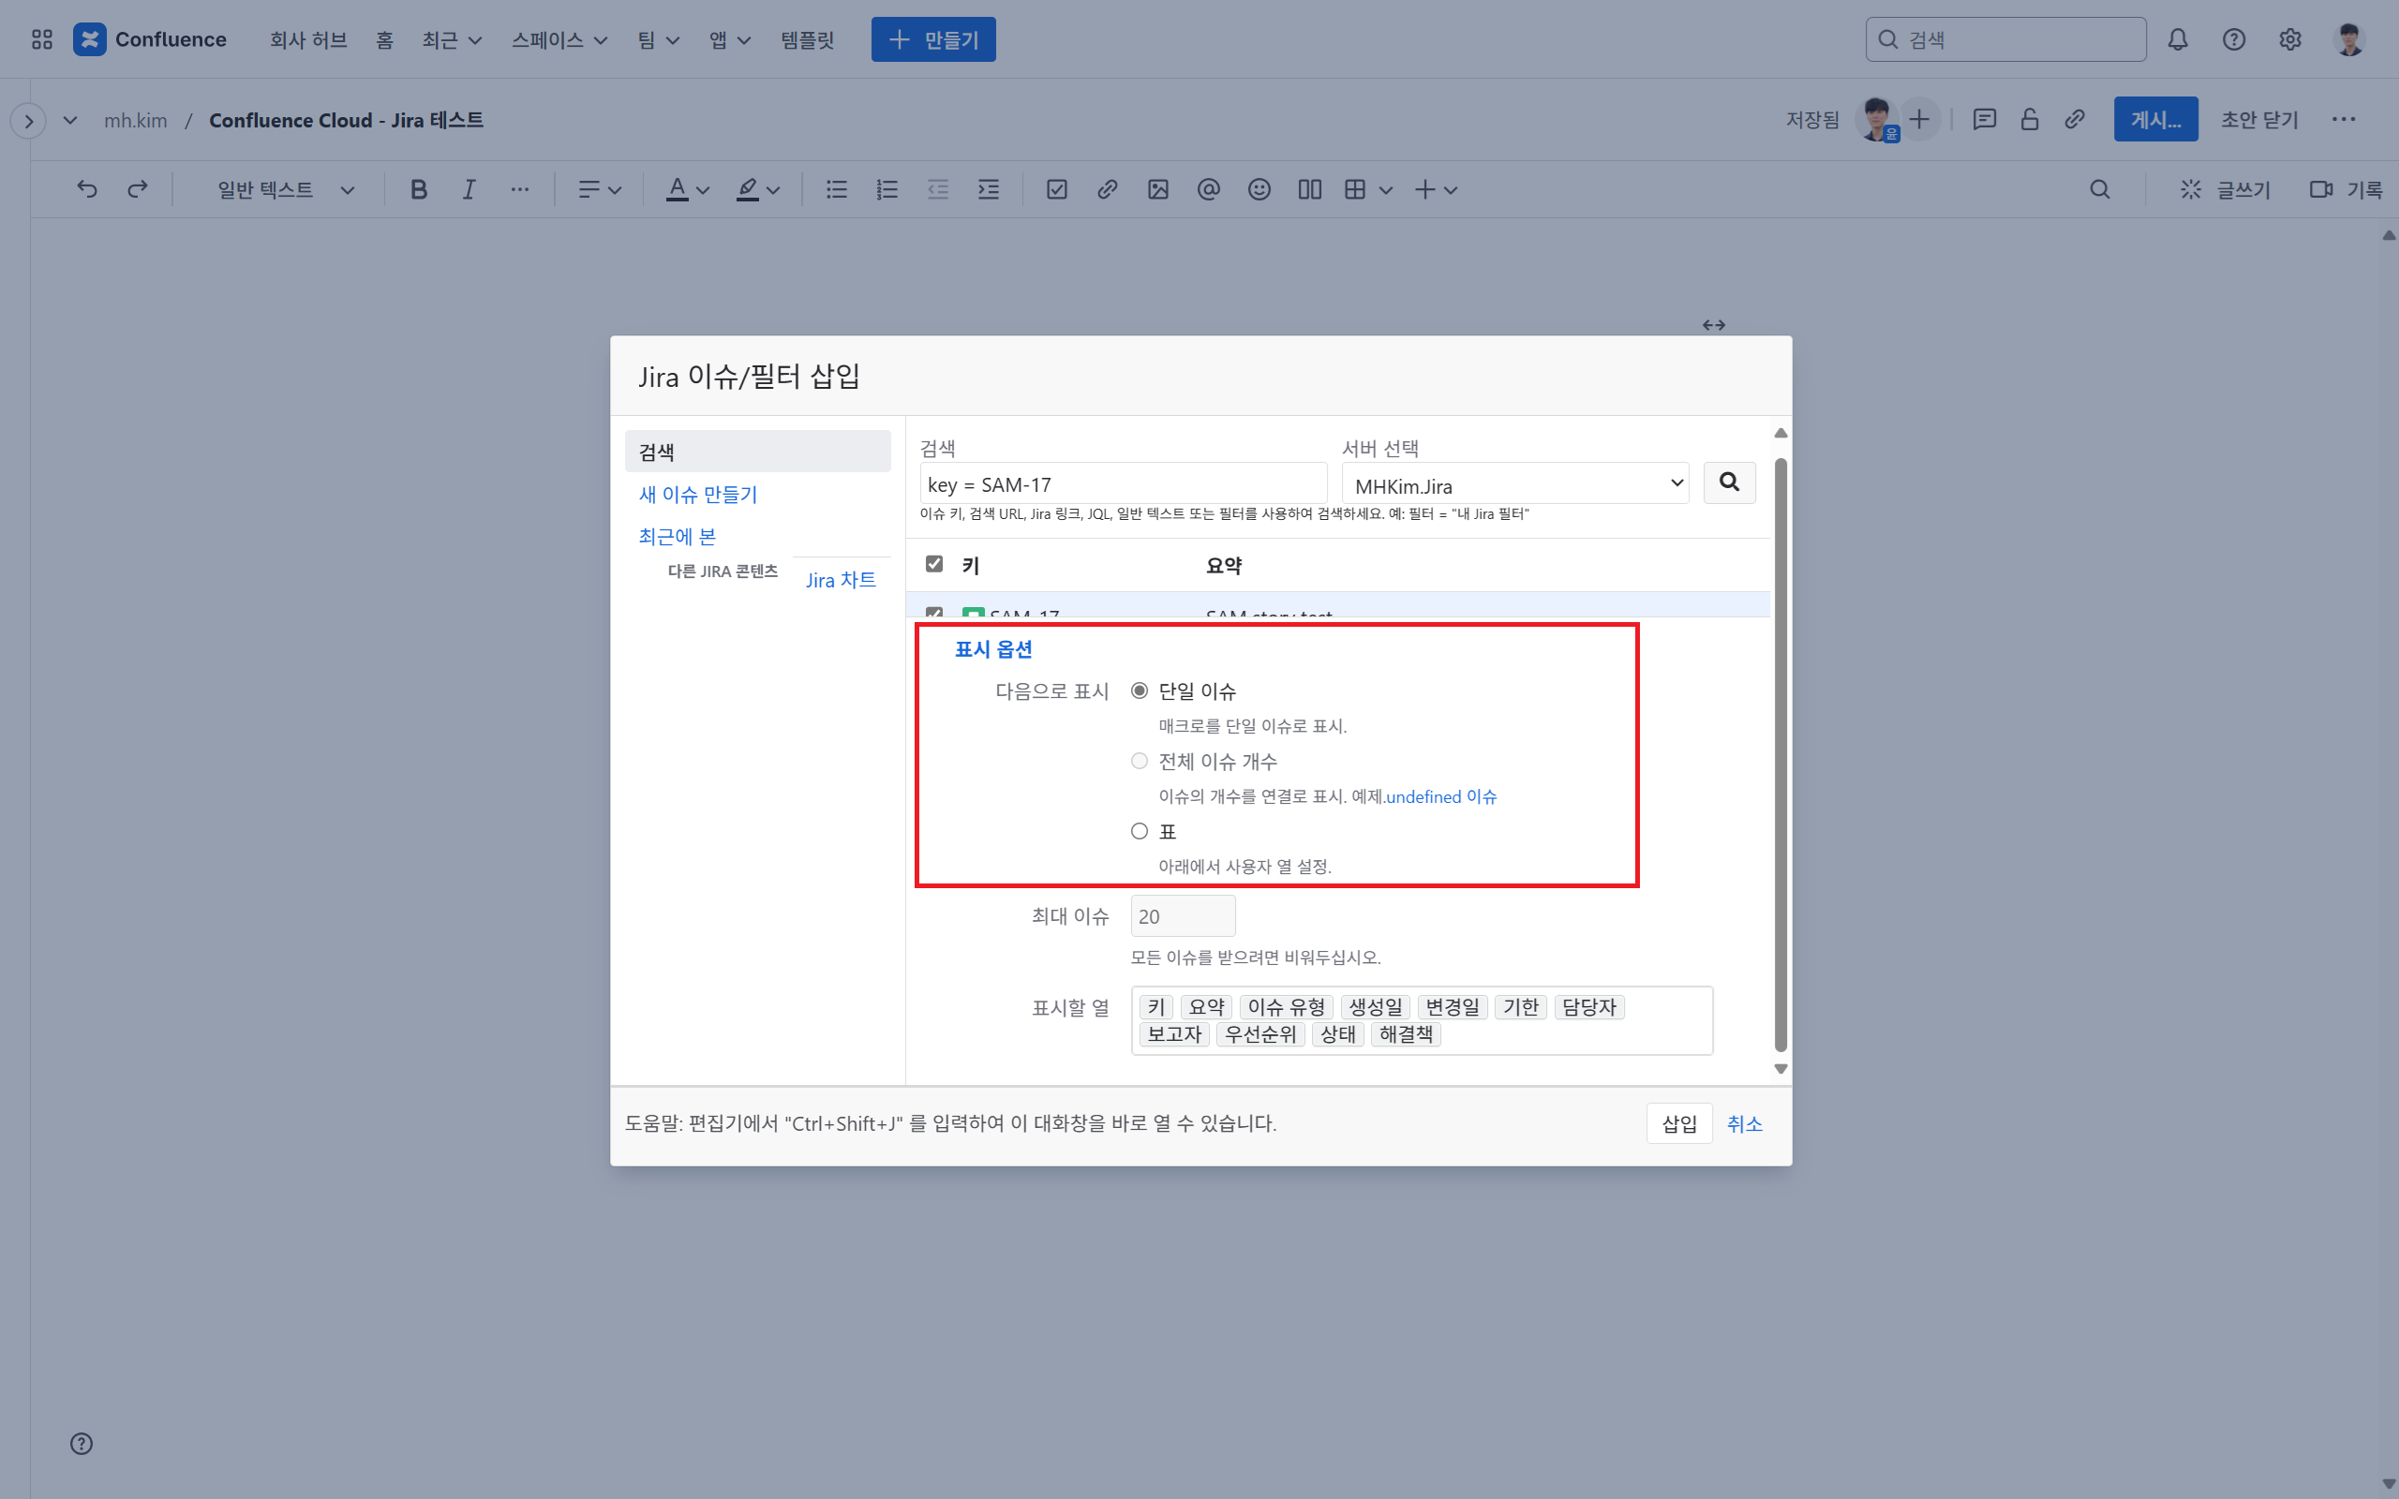Toggle the select-all checkbox beside 키 header
Image resolution: width=2399 pixels, height=1499 pixels.
point(933,564)
